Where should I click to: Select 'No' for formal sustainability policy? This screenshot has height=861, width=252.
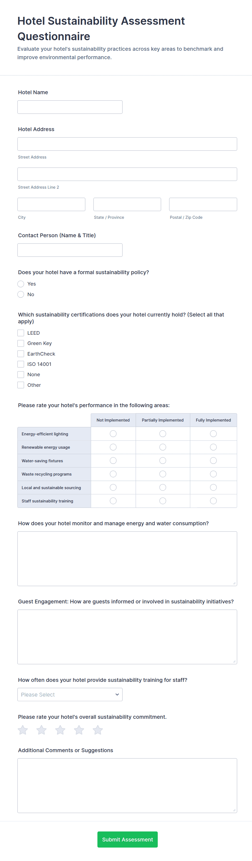21,295
